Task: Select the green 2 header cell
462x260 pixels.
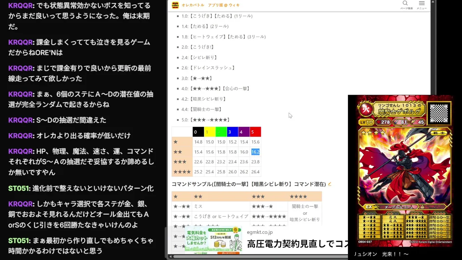Action: tap(221, 132)
